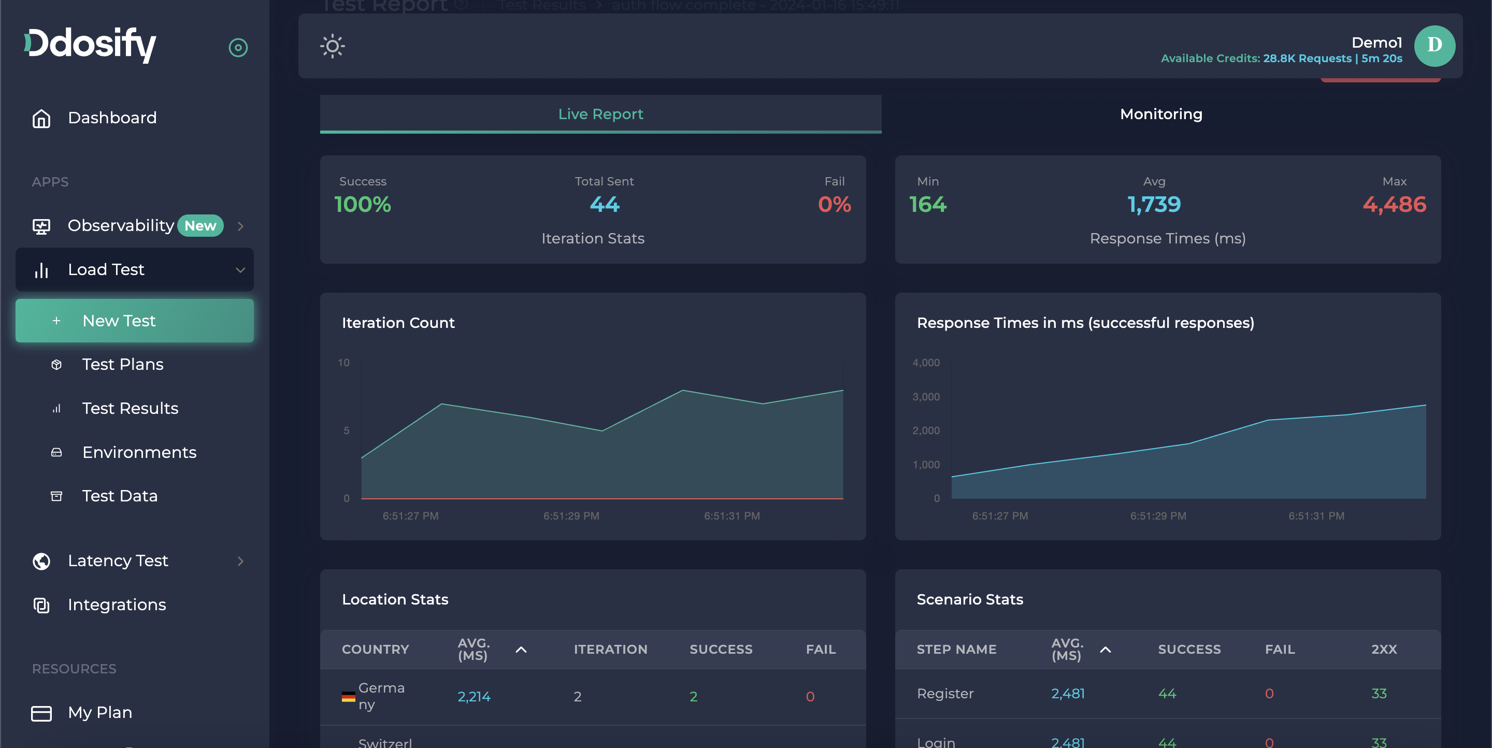
Task: Expand the Observability submenu arrow
Action: click(x=240, y=226)
